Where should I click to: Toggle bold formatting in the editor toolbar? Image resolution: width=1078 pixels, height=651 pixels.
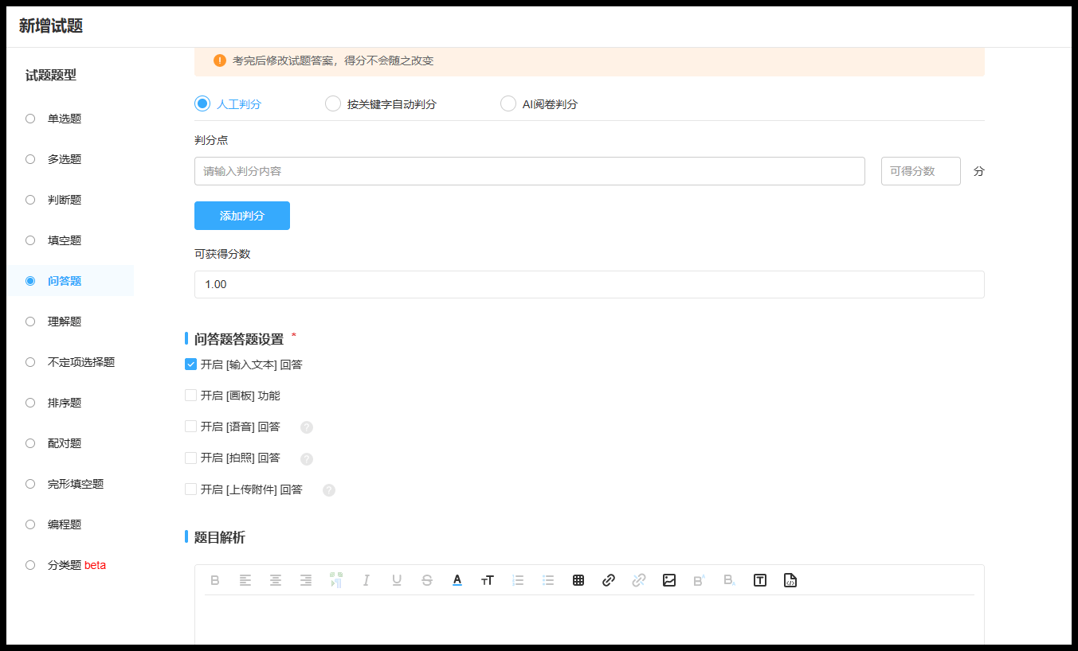(x=215, y=580)
